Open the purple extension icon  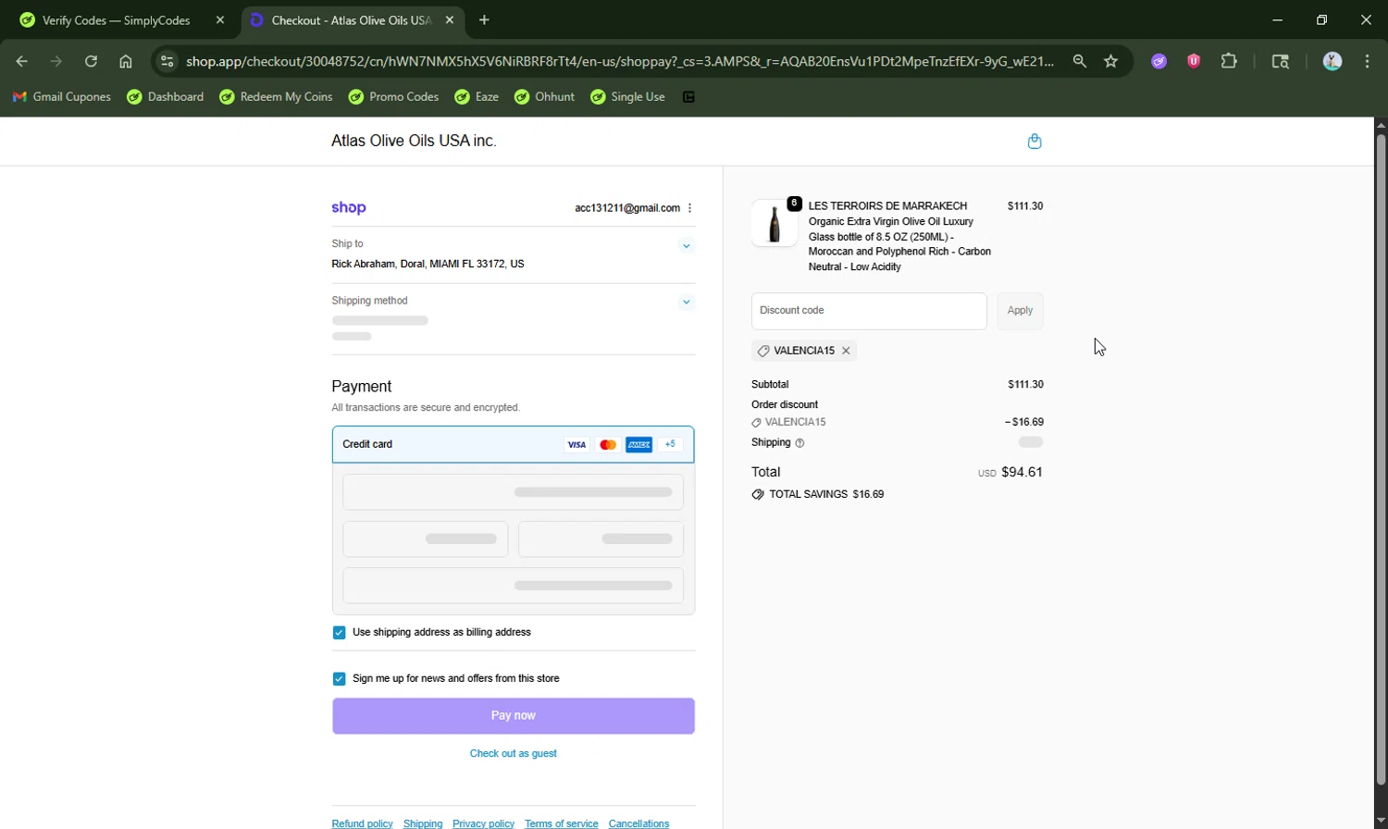tap(1159, 61)
